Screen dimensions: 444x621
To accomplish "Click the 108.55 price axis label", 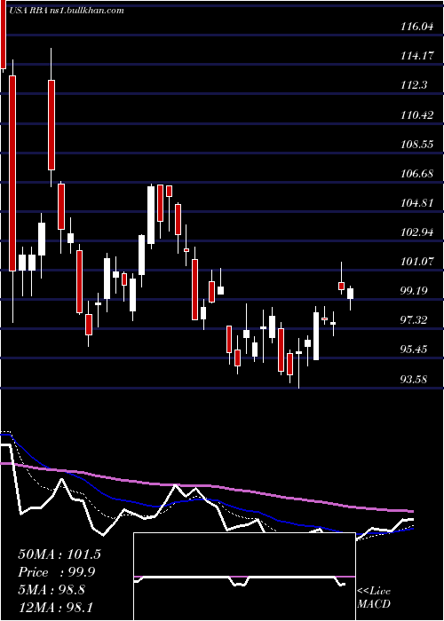I will point(417,144).
